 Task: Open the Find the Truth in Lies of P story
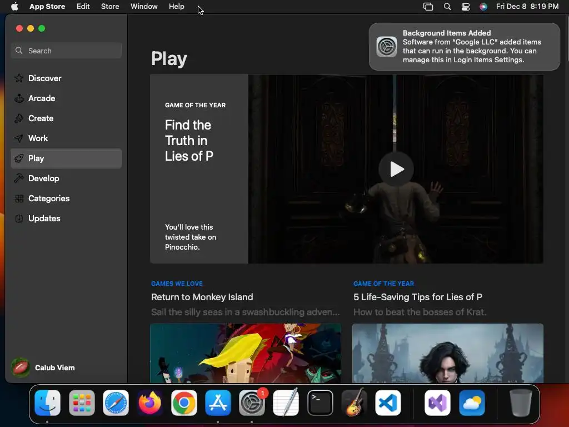coord(189,141)
